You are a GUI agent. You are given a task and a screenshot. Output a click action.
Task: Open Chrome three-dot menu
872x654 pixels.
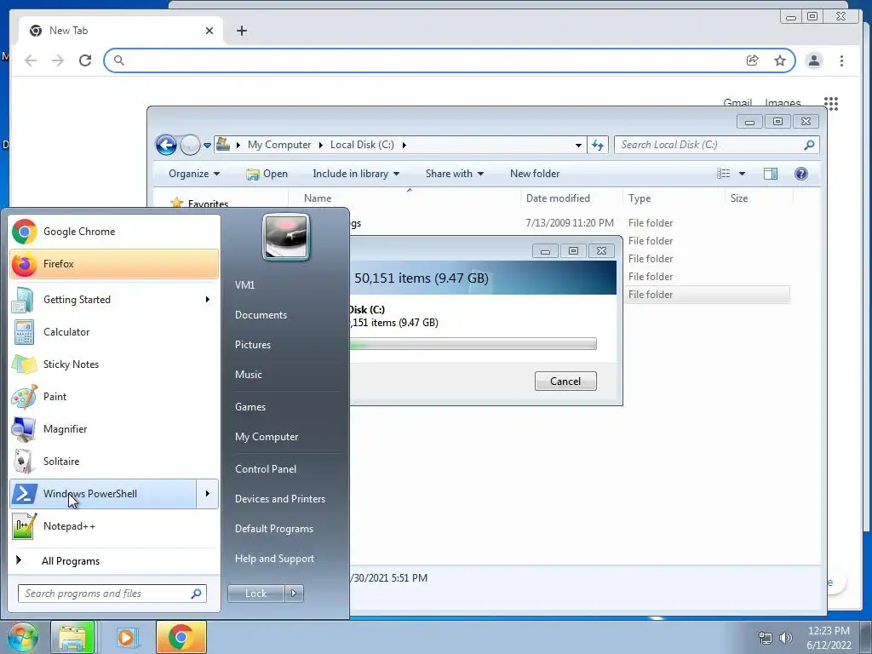(841, 60)
